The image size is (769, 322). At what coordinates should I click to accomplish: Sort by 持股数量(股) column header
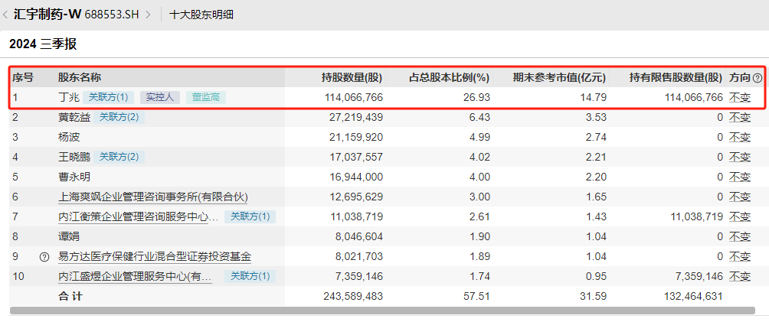[352, 77]
